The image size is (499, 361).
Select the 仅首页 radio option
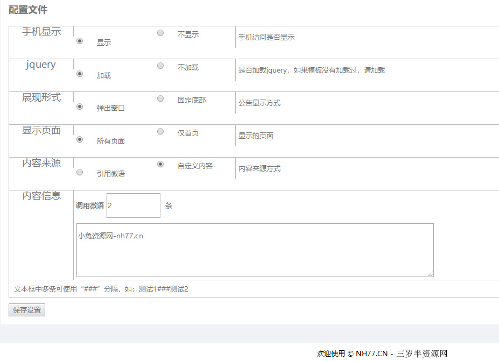[x=160, y=131]
